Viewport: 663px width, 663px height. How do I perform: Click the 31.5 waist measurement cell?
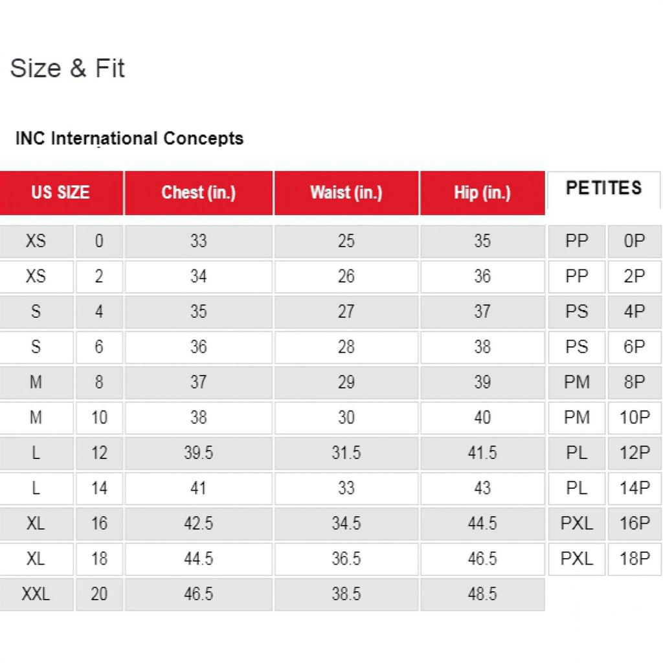point(346,453)
